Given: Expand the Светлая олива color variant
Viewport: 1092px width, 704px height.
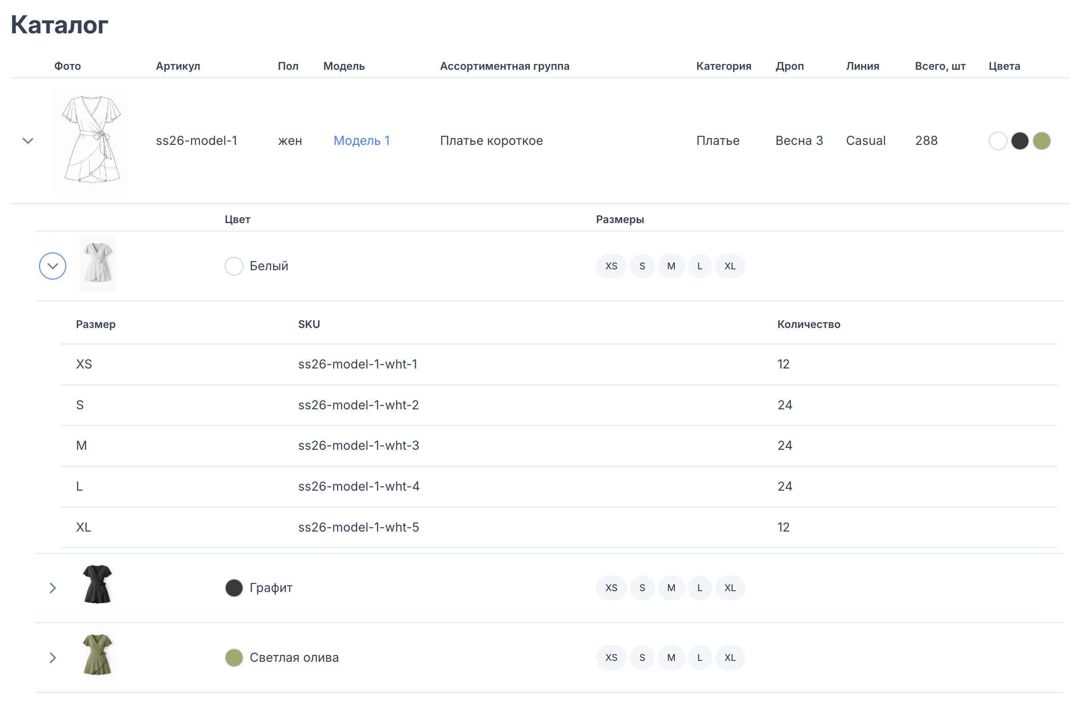Looking at the screenshot, I should click(52, 658).
